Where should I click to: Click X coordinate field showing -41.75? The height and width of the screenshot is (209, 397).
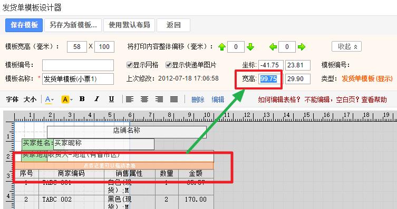point(271,65)
